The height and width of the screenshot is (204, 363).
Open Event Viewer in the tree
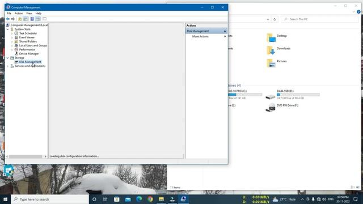tap(27, 37)
